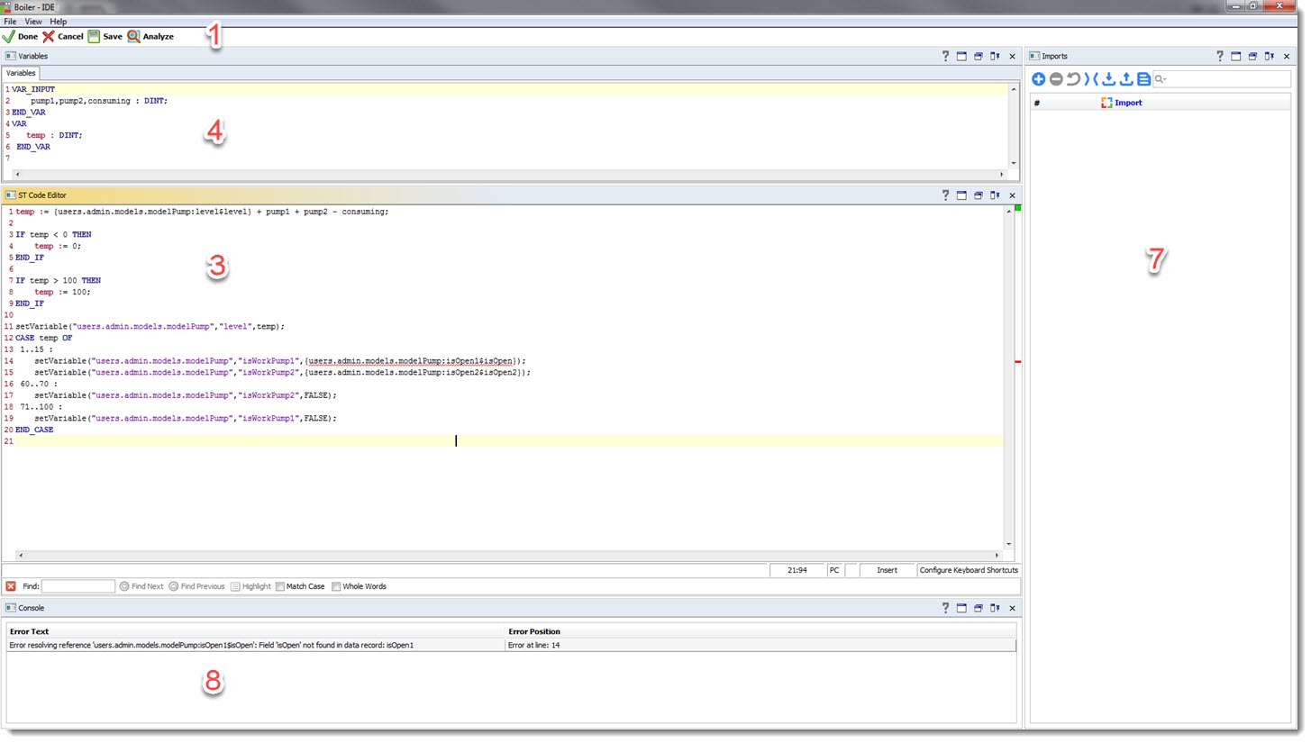Open the search options dropdown in Imports
The image size is (1311, 743).
point(1161,80)
